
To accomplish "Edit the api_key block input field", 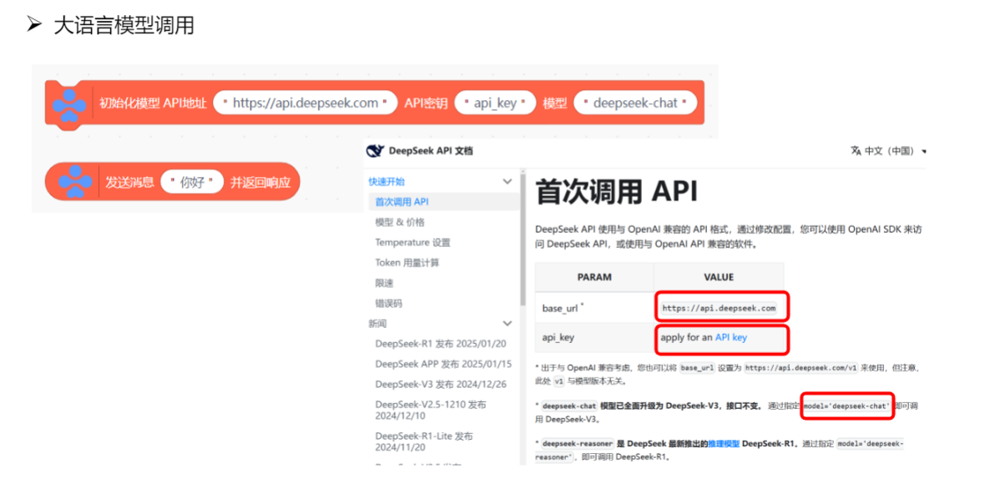I will point(495,103).
